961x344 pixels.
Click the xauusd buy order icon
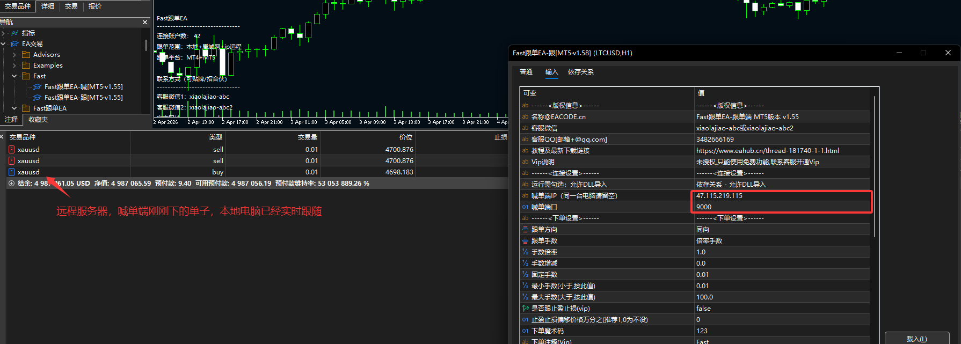pyautogui.click(x=12, y=172)
